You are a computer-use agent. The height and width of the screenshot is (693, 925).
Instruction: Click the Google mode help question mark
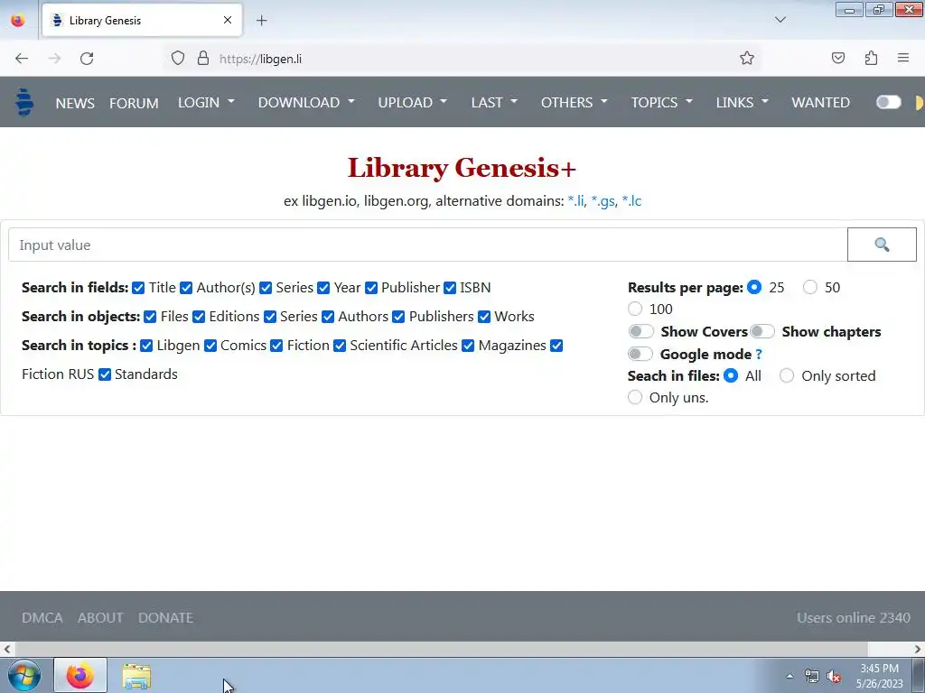759,354
